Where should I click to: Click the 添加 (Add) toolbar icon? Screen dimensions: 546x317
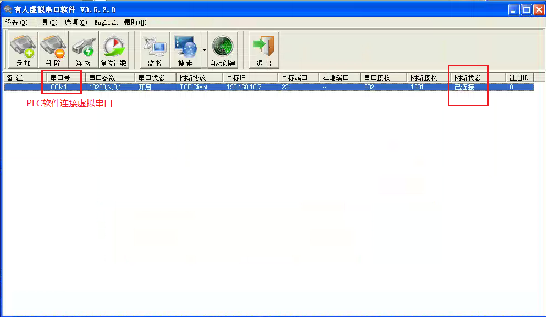click(23, 50)
